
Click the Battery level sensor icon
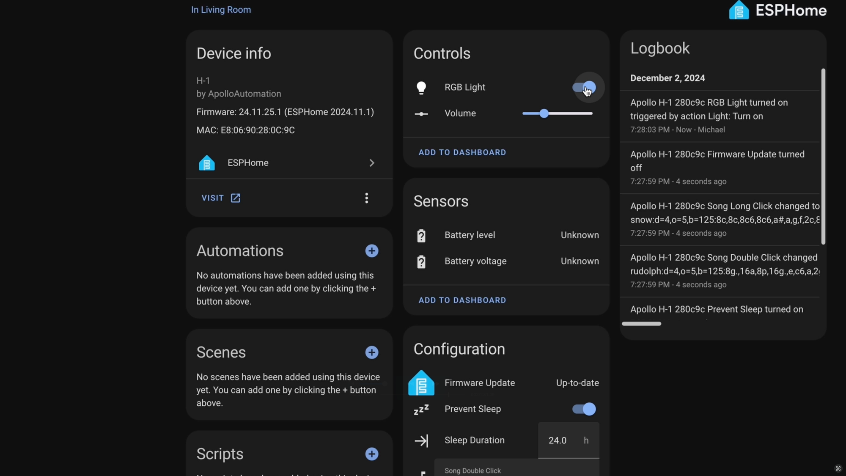421,236
